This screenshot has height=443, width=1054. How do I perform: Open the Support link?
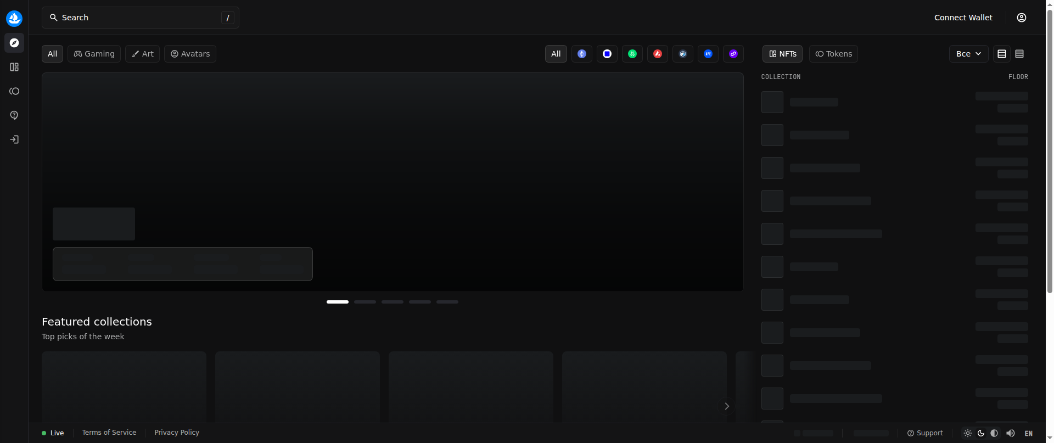[x=925, y=433]
